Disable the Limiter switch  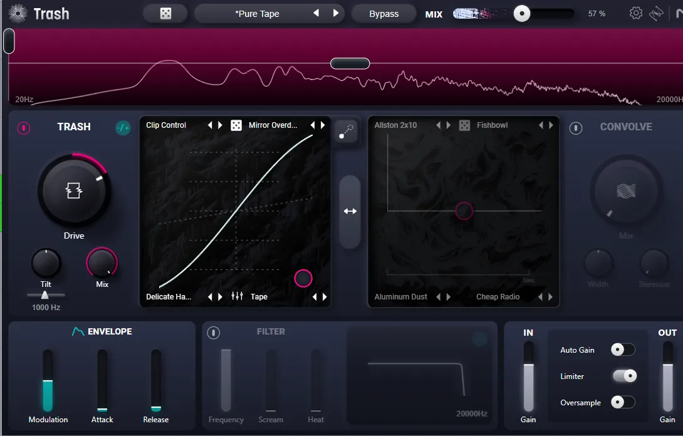624,376
